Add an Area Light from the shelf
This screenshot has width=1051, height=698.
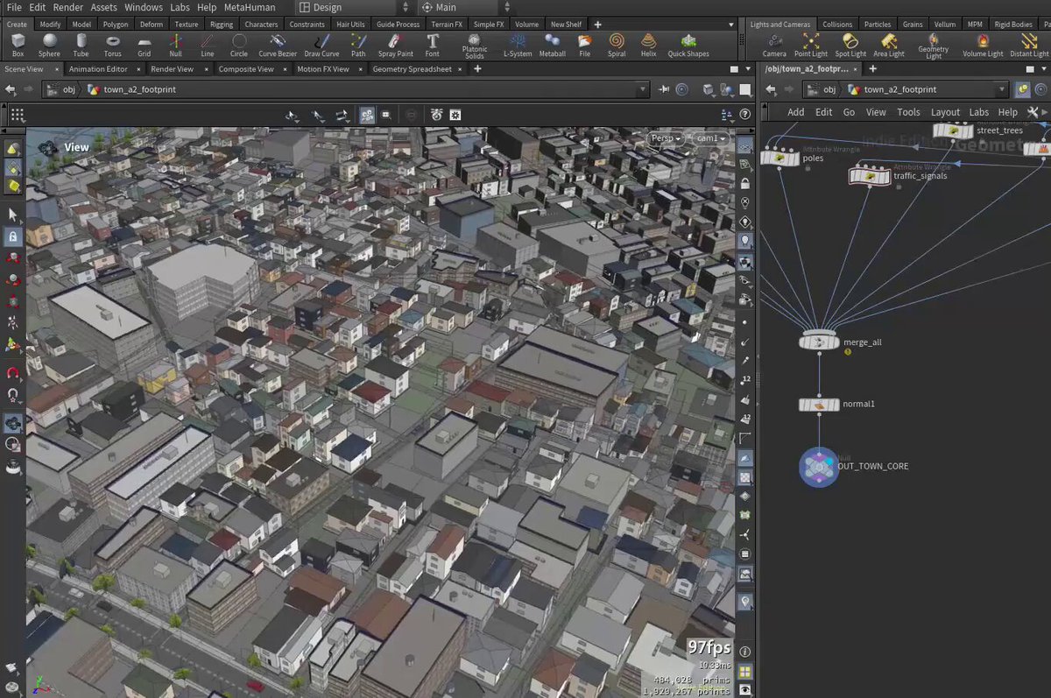(889, 45)
